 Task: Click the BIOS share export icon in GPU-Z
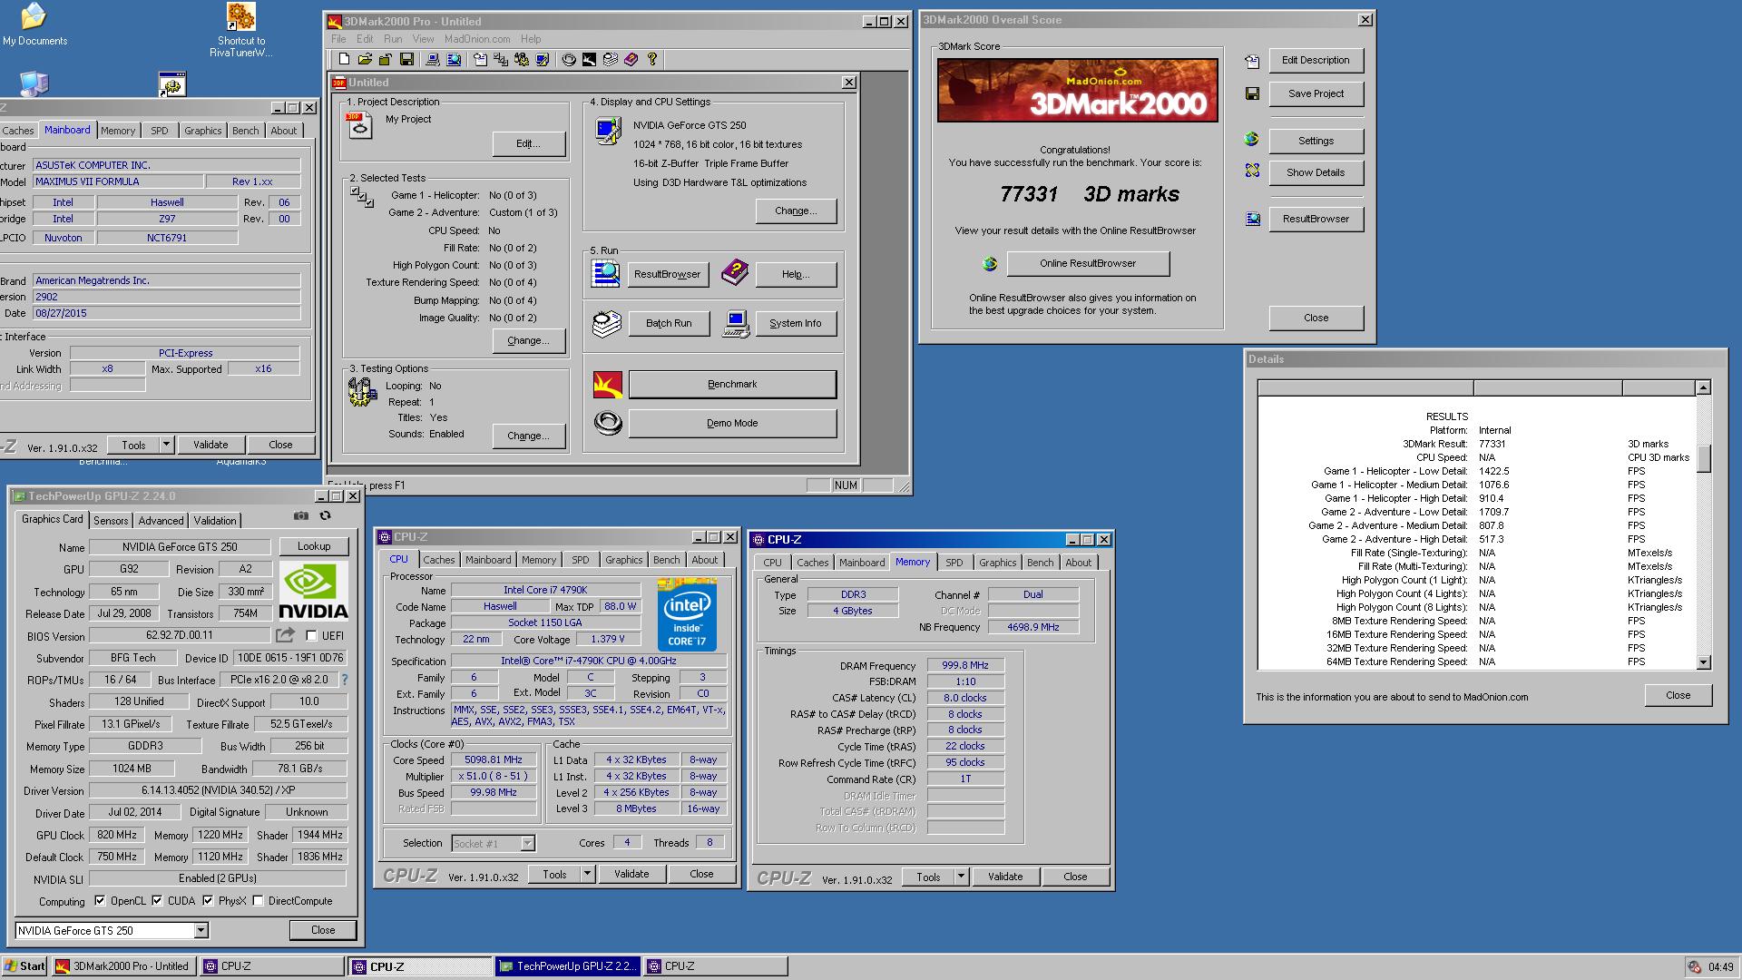point(286,635)
